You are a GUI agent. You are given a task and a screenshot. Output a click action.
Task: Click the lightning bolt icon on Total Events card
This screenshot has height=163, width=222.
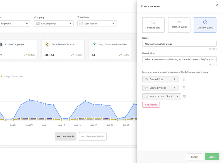47,44
